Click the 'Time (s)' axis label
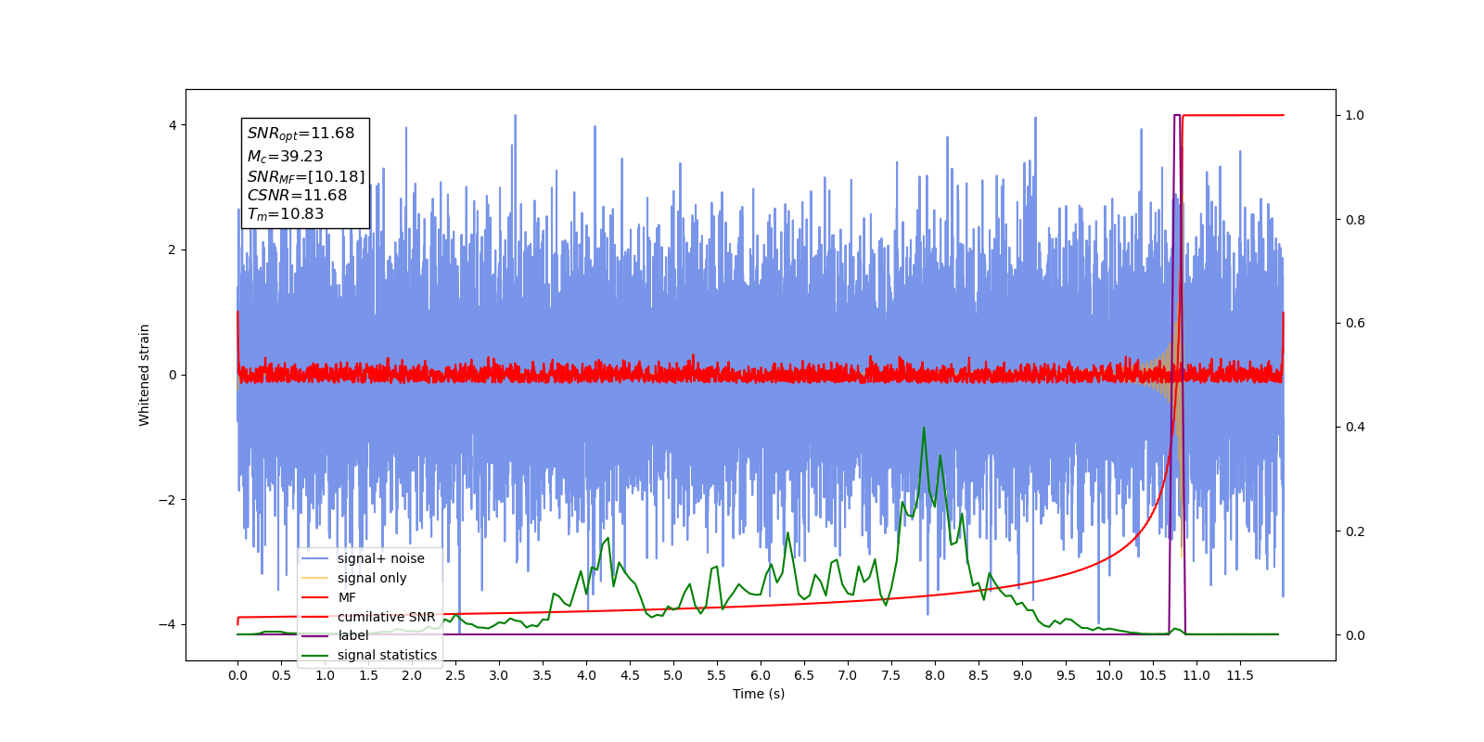Screen dimensions: 1484x742 (x=759, y=694)
